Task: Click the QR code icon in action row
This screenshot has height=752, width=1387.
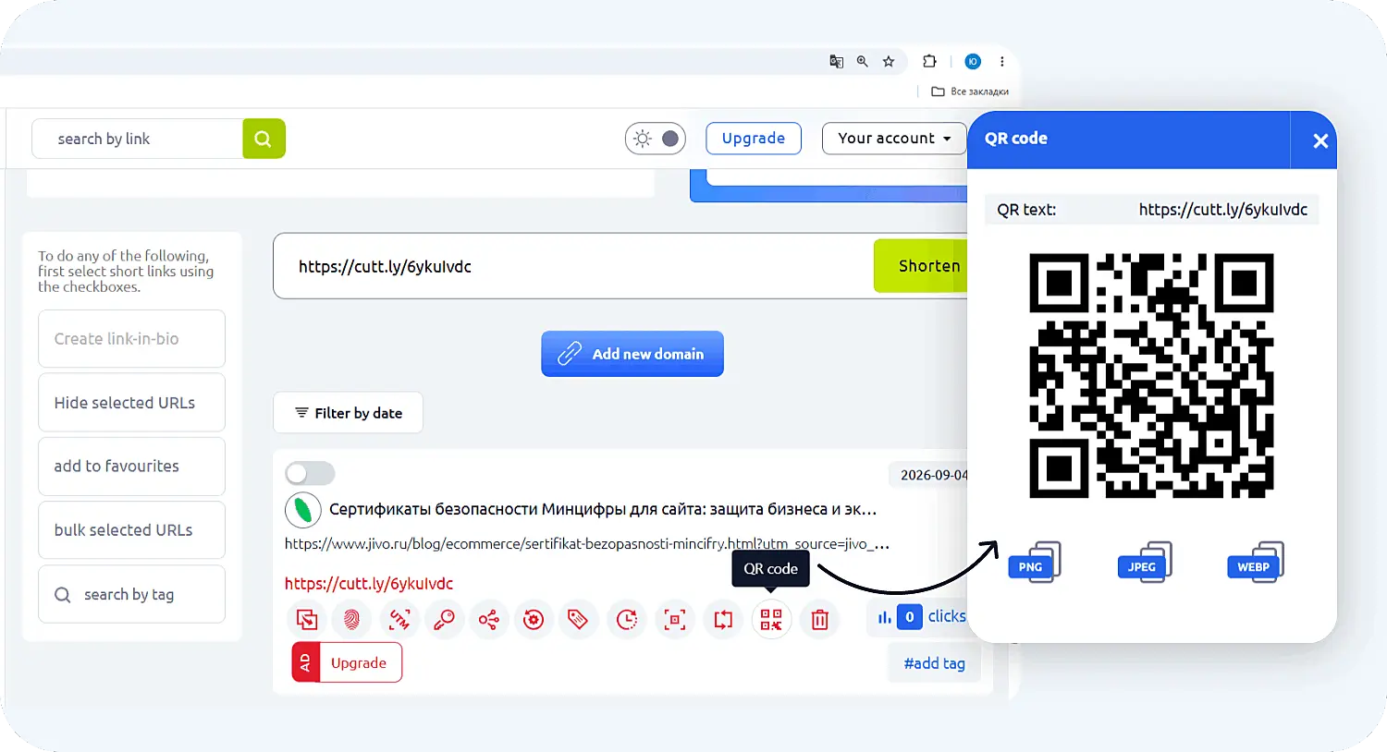Action: point(771,619)
